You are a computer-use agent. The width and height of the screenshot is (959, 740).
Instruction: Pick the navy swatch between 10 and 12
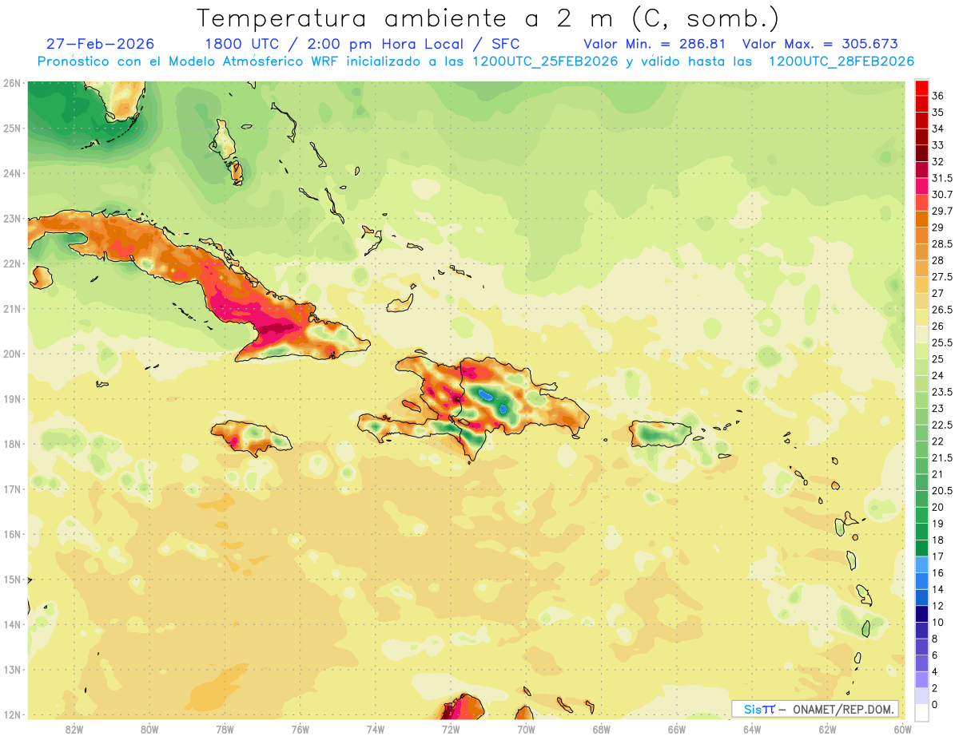coord(921,614)
